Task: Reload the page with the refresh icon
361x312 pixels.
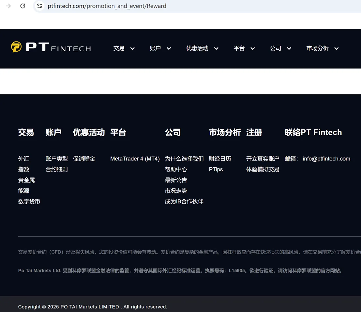Action: tap(23, 6)
